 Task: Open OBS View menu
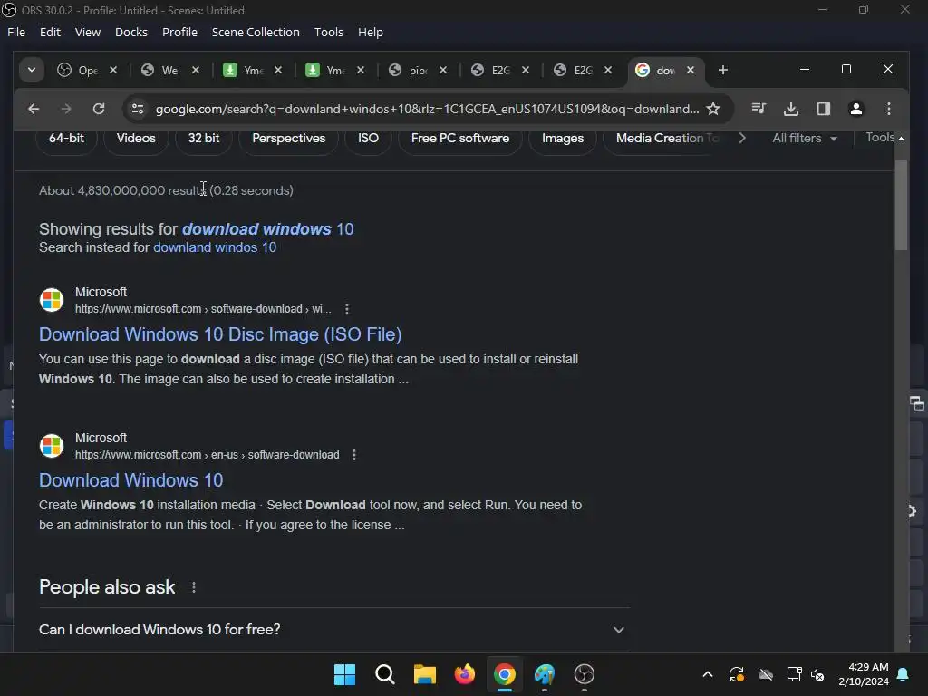(88, 32)
